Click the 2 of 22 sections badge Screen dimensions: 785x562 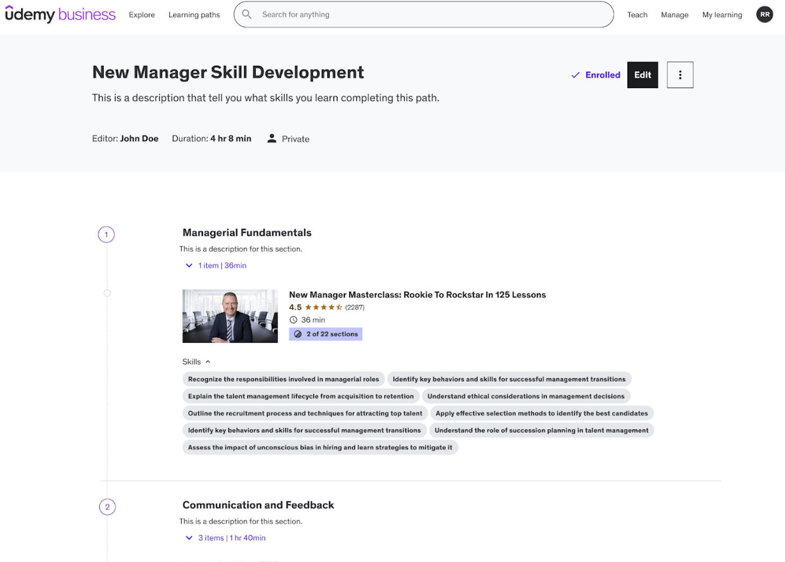click(326, 334)
